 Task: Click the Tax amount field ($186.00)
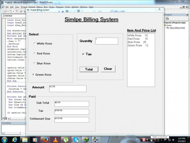pyautogui.click(x=72, y=112)
